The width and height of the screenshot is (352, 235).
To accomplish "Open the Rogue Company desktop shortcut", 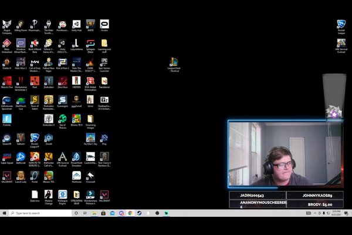I will click(6, 24).
